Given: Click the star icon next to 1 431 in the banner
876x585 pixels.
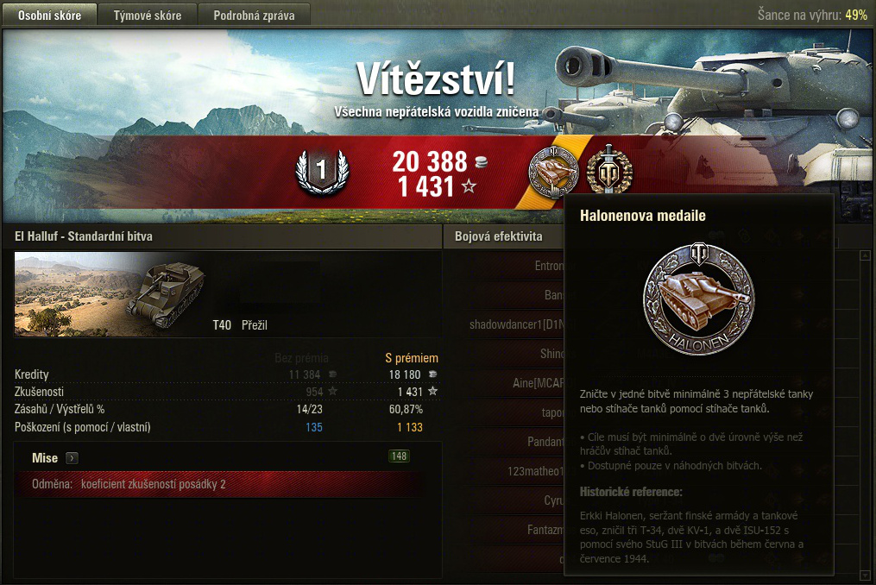Looking at the screenshot, I should click(x=469, y=186).
